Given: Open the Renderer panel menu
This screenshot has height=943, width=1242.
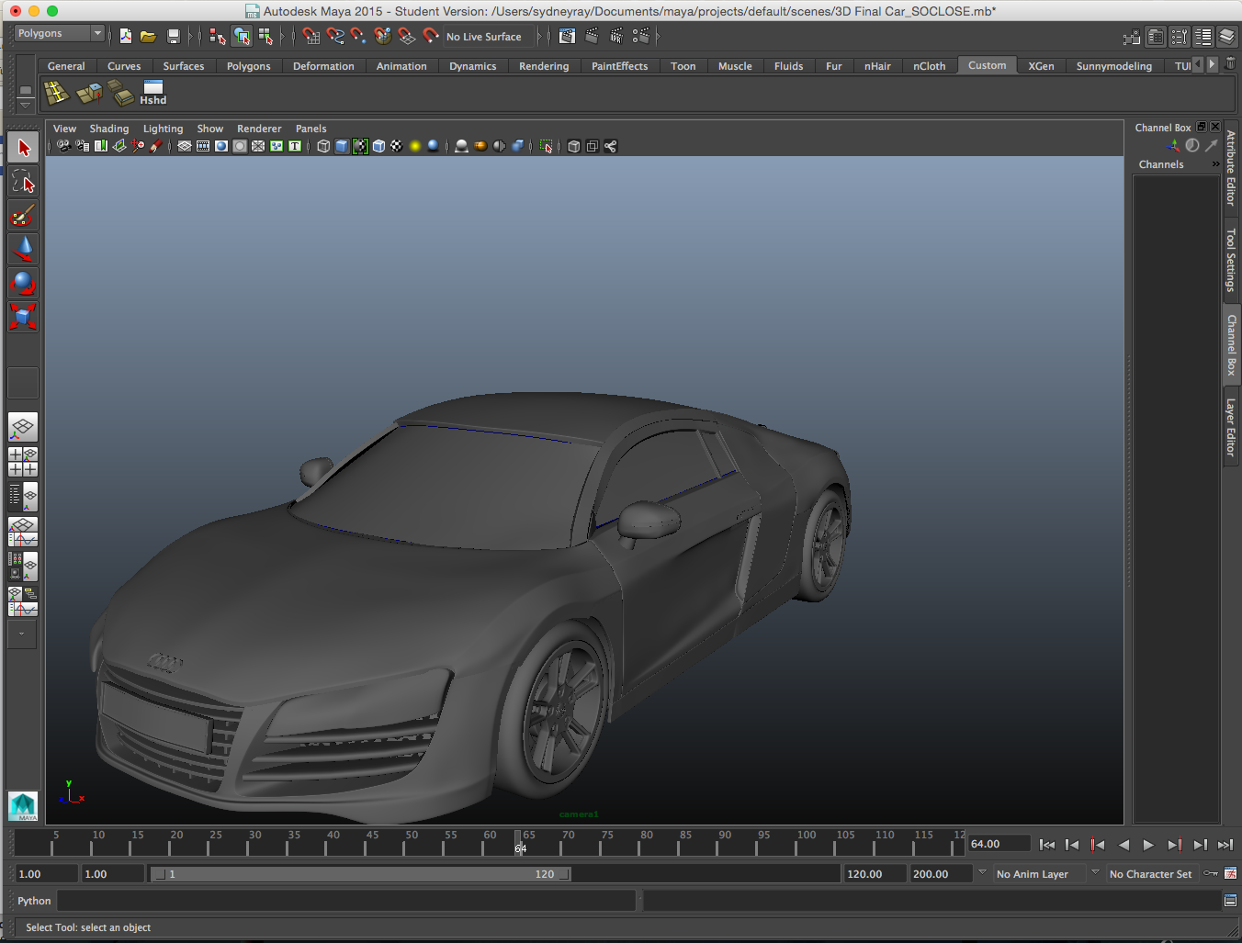Looking at the screenshot, I should 259,129.
